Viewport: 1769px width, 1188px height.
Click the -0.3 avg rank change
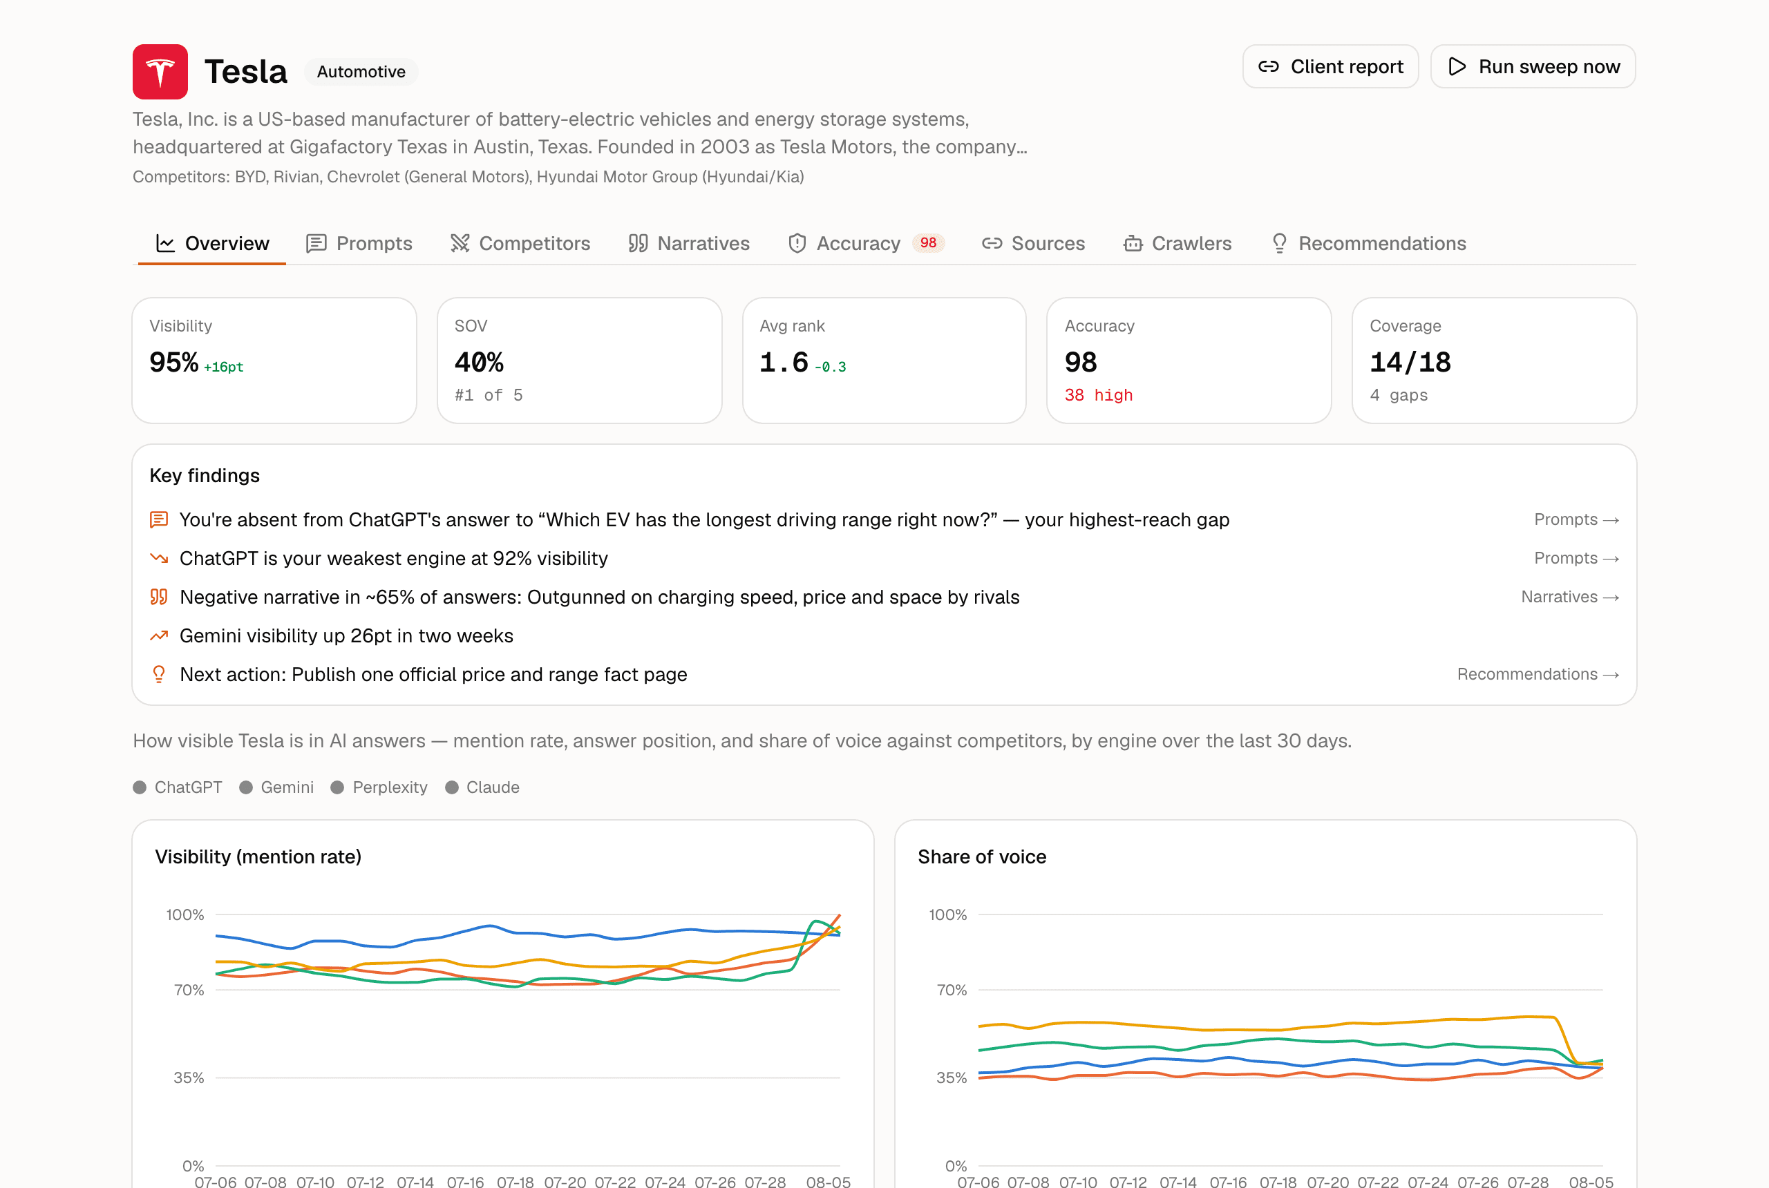click(831, 367)
